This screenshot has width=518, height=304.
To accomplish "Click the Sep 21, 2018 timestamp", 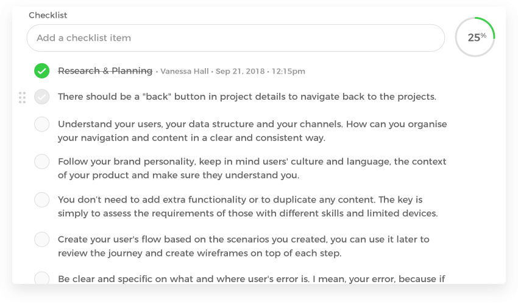I will click(239, 72).
